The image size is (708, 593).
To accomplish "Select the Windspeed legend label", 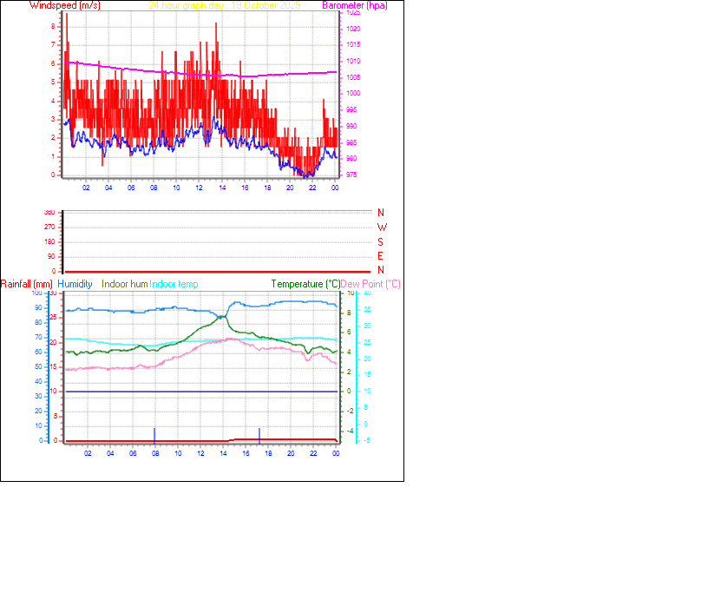I will (x=64, y=5).
